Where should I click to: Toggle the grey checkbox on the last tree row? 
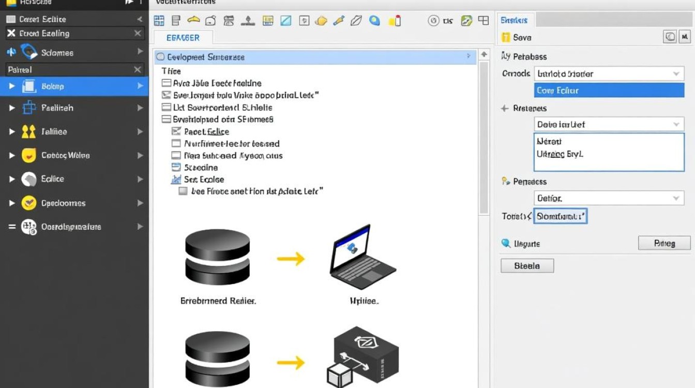183,191
